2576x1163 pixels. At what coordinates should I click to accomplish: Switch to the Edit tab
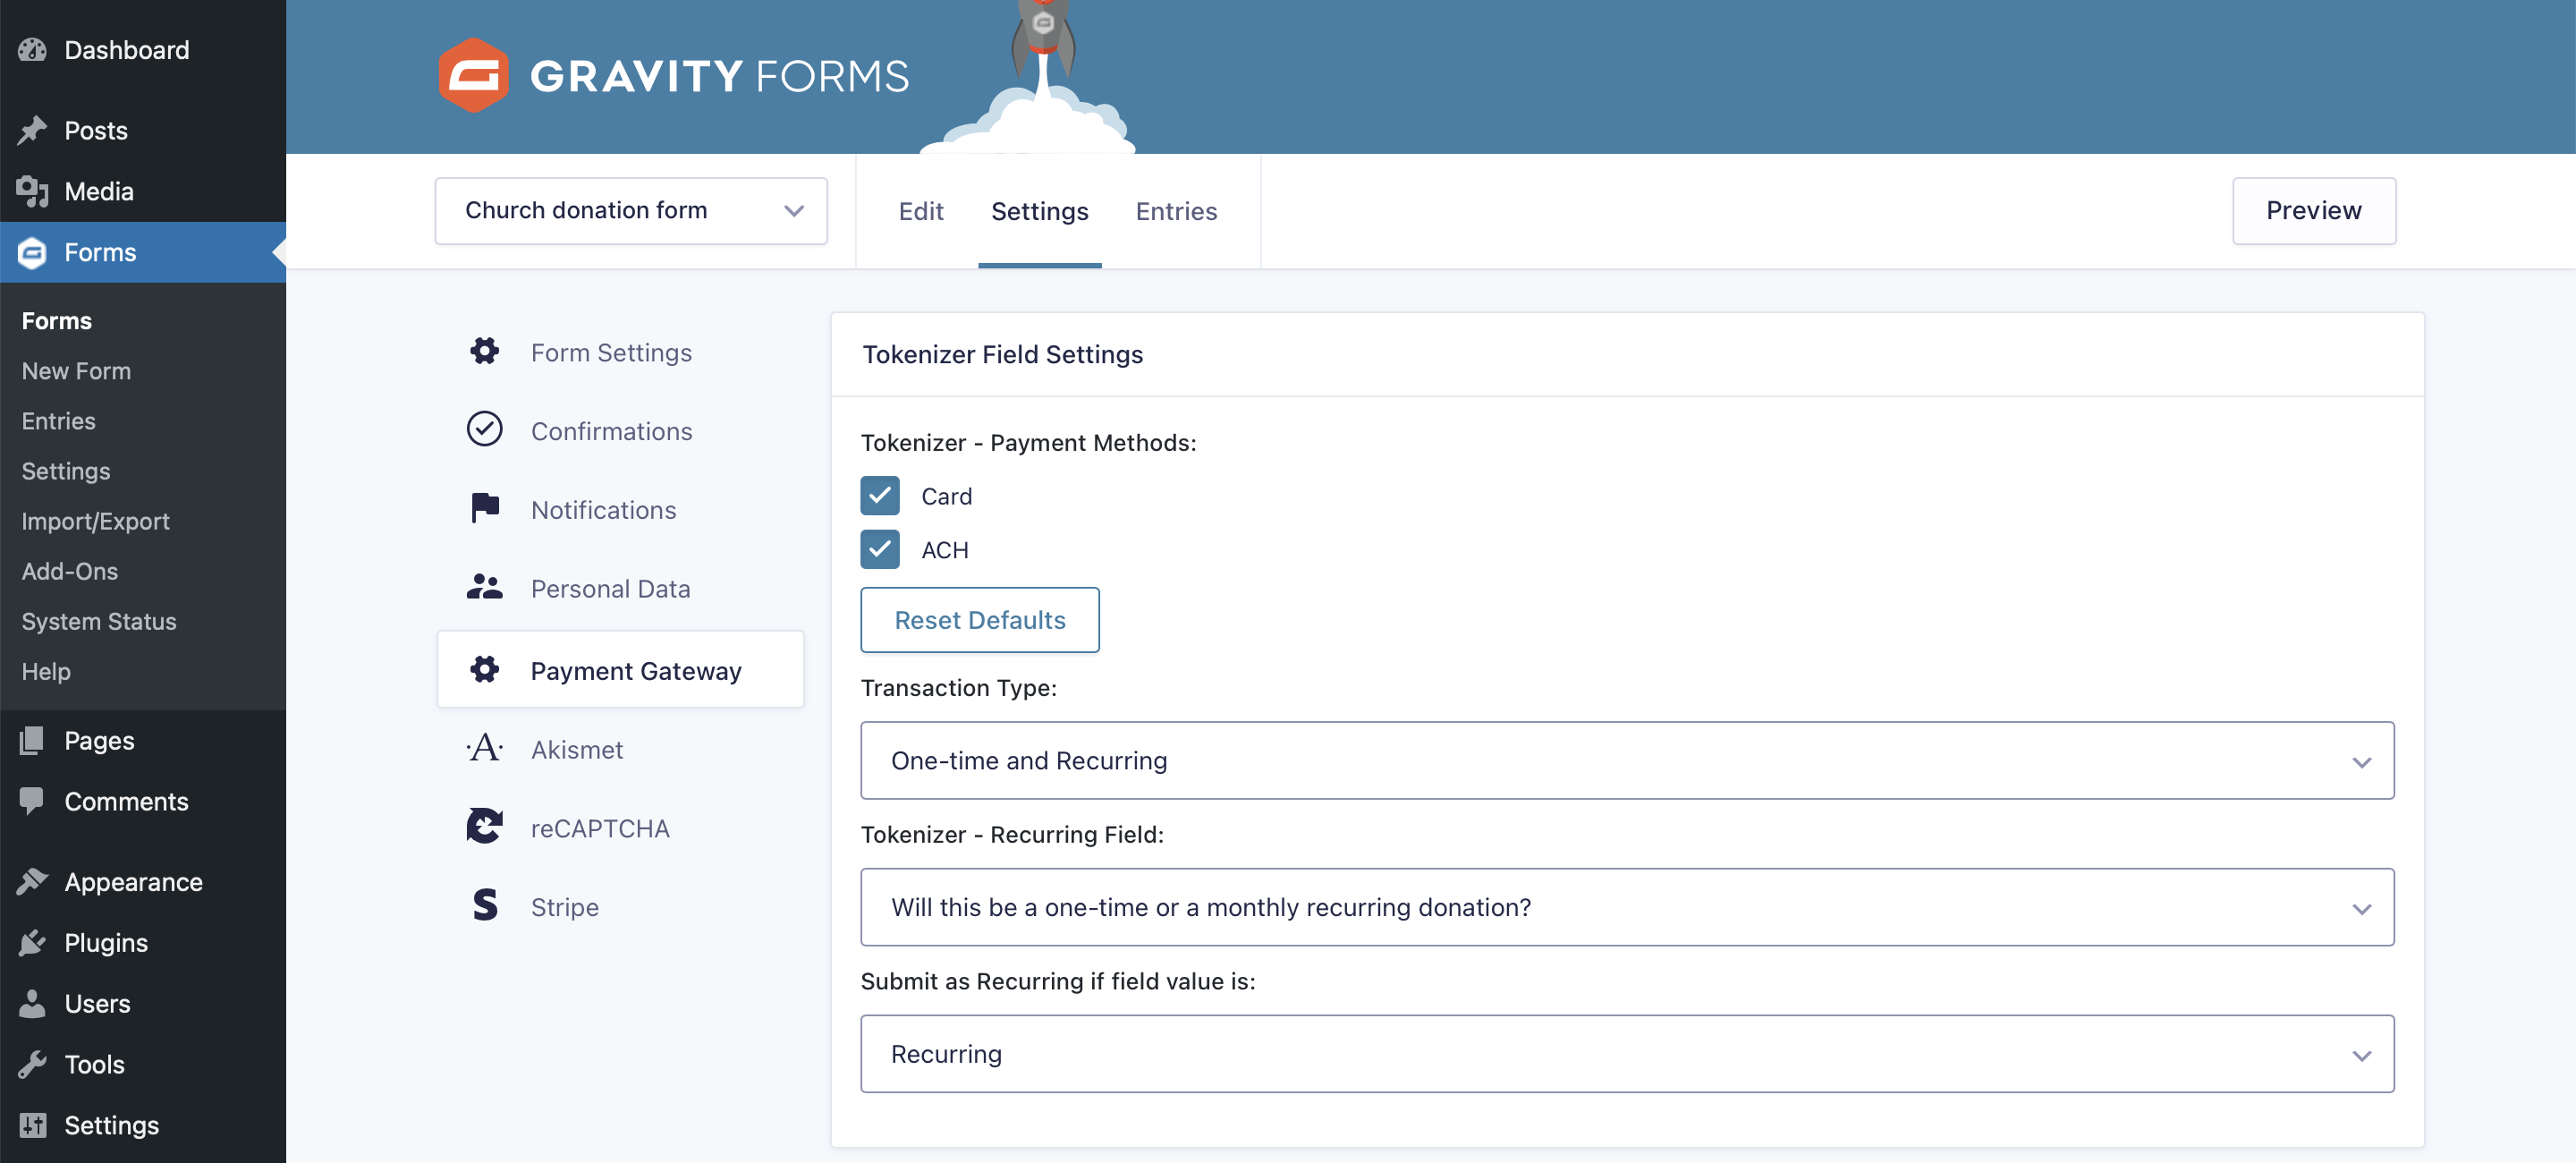[x=920, y=210]
